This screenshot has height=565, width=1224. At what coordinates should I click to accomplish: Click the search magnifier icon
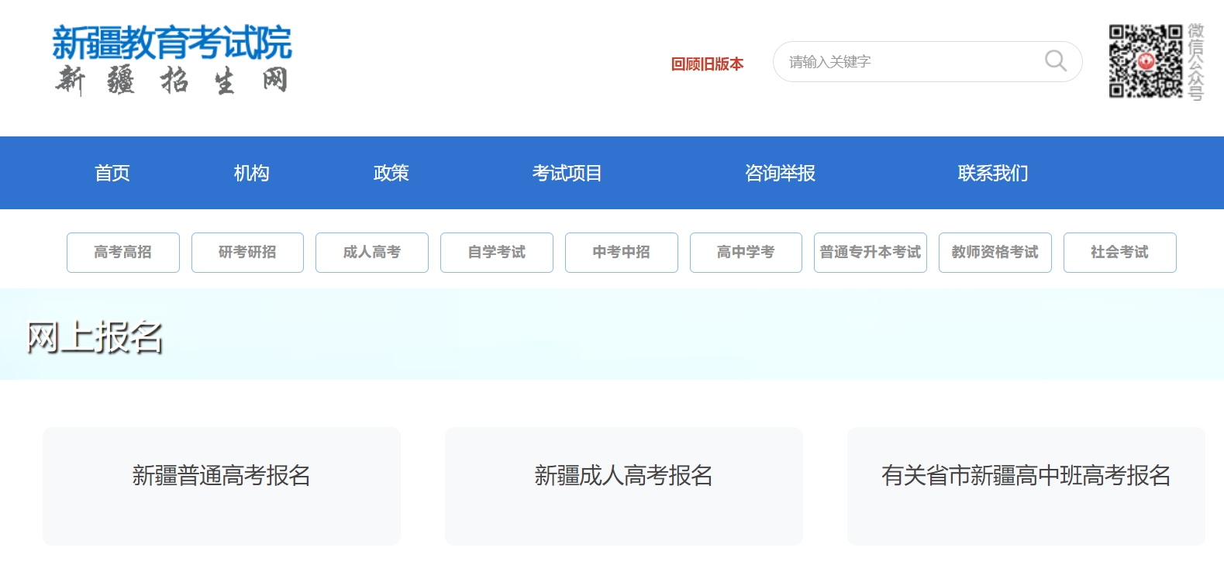pyautogui.click(x=1055, y=60)
